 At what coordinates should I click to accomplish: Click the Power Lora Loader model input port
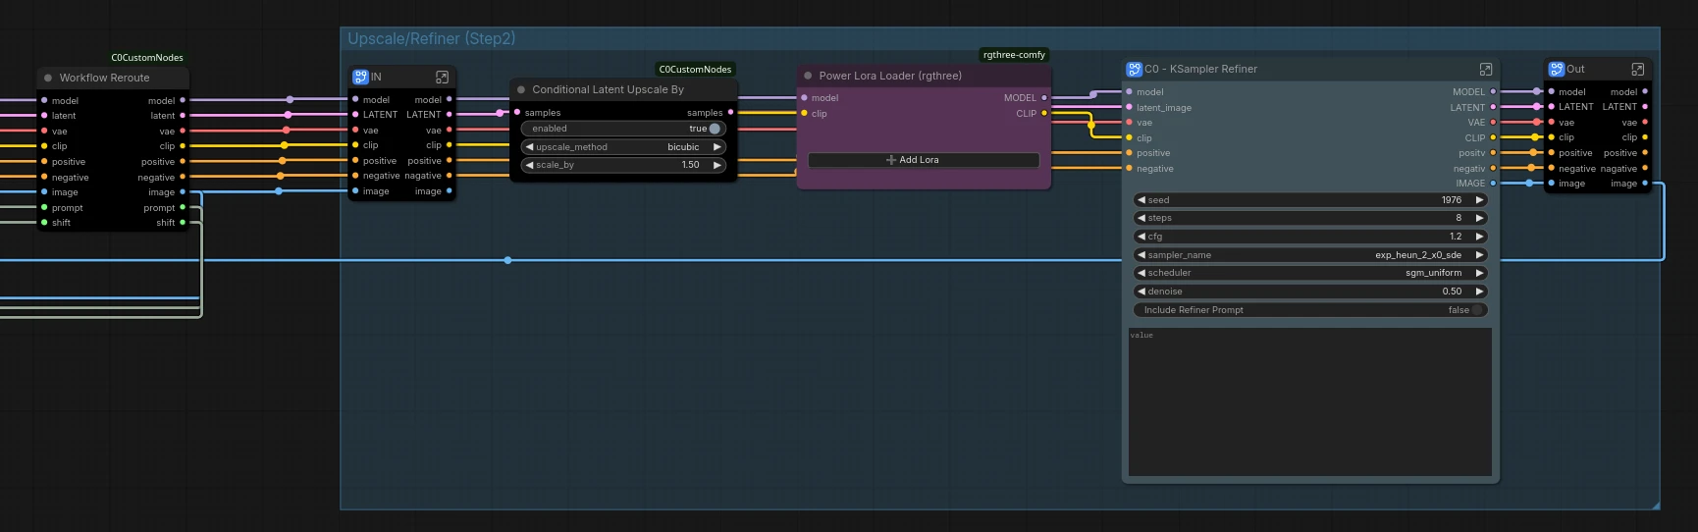point(804,97)
